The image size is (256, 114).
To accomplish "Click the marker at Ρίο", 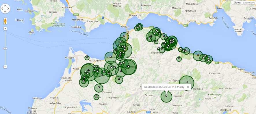I will pos(124,36).
